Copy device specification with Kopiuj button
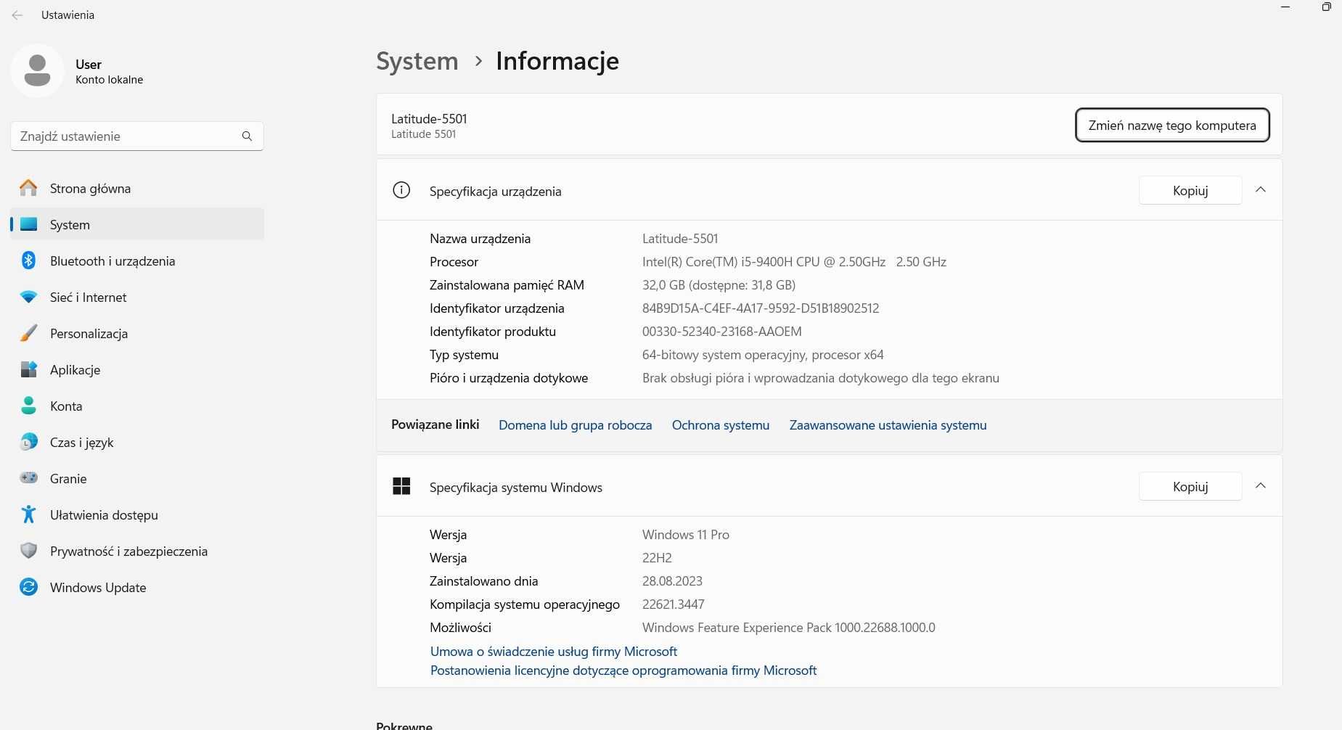This screenshot has height=730, width=1342. (x=1190, y=190)
